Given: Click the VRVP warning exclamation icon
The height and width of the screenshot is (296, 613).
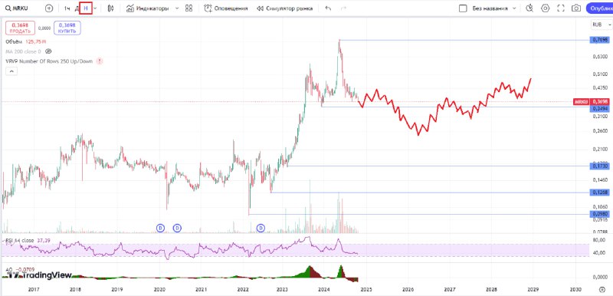Looking at the screenshot, I should coord(100,61).
